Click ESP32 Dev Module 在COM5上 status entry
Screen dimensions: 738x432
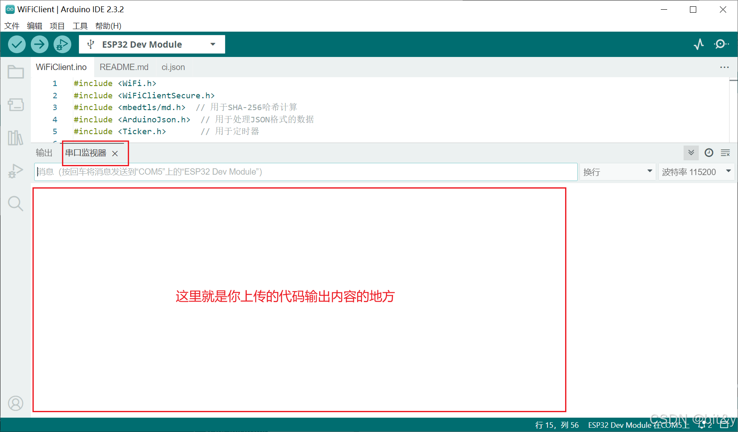(639, 425)
